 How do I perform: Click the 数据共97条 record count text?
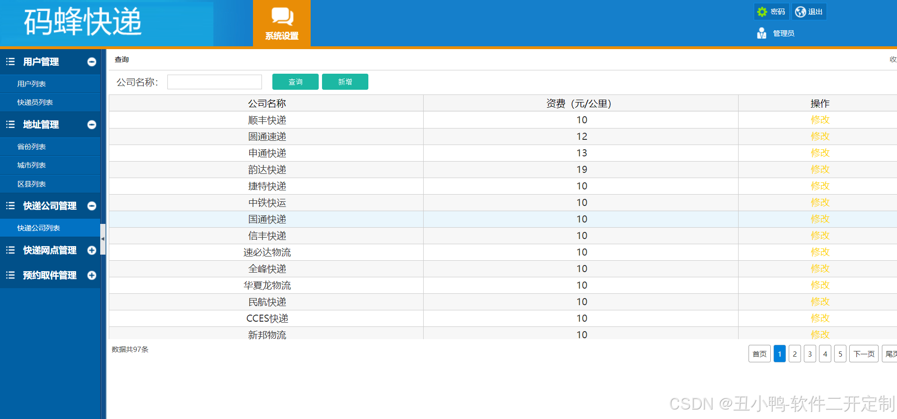point(130,350)
